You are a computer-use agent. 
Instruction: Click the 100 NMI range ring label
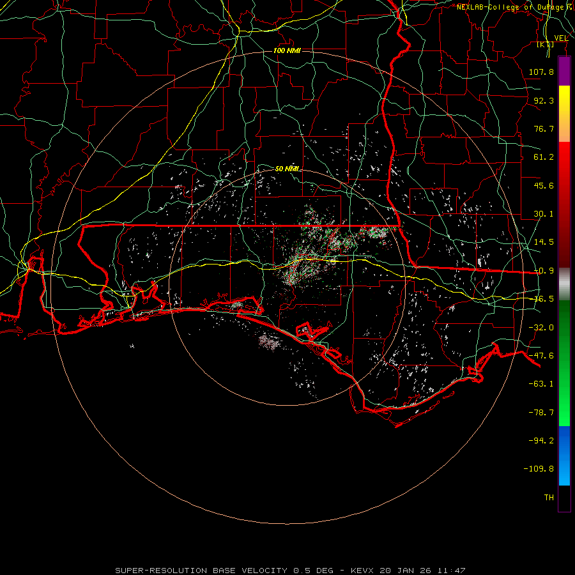pos(287,50)
